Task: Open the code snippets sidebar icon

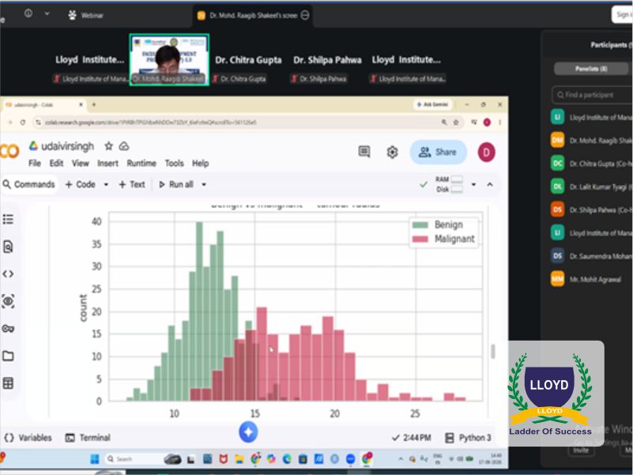Action: coord(8,273)
